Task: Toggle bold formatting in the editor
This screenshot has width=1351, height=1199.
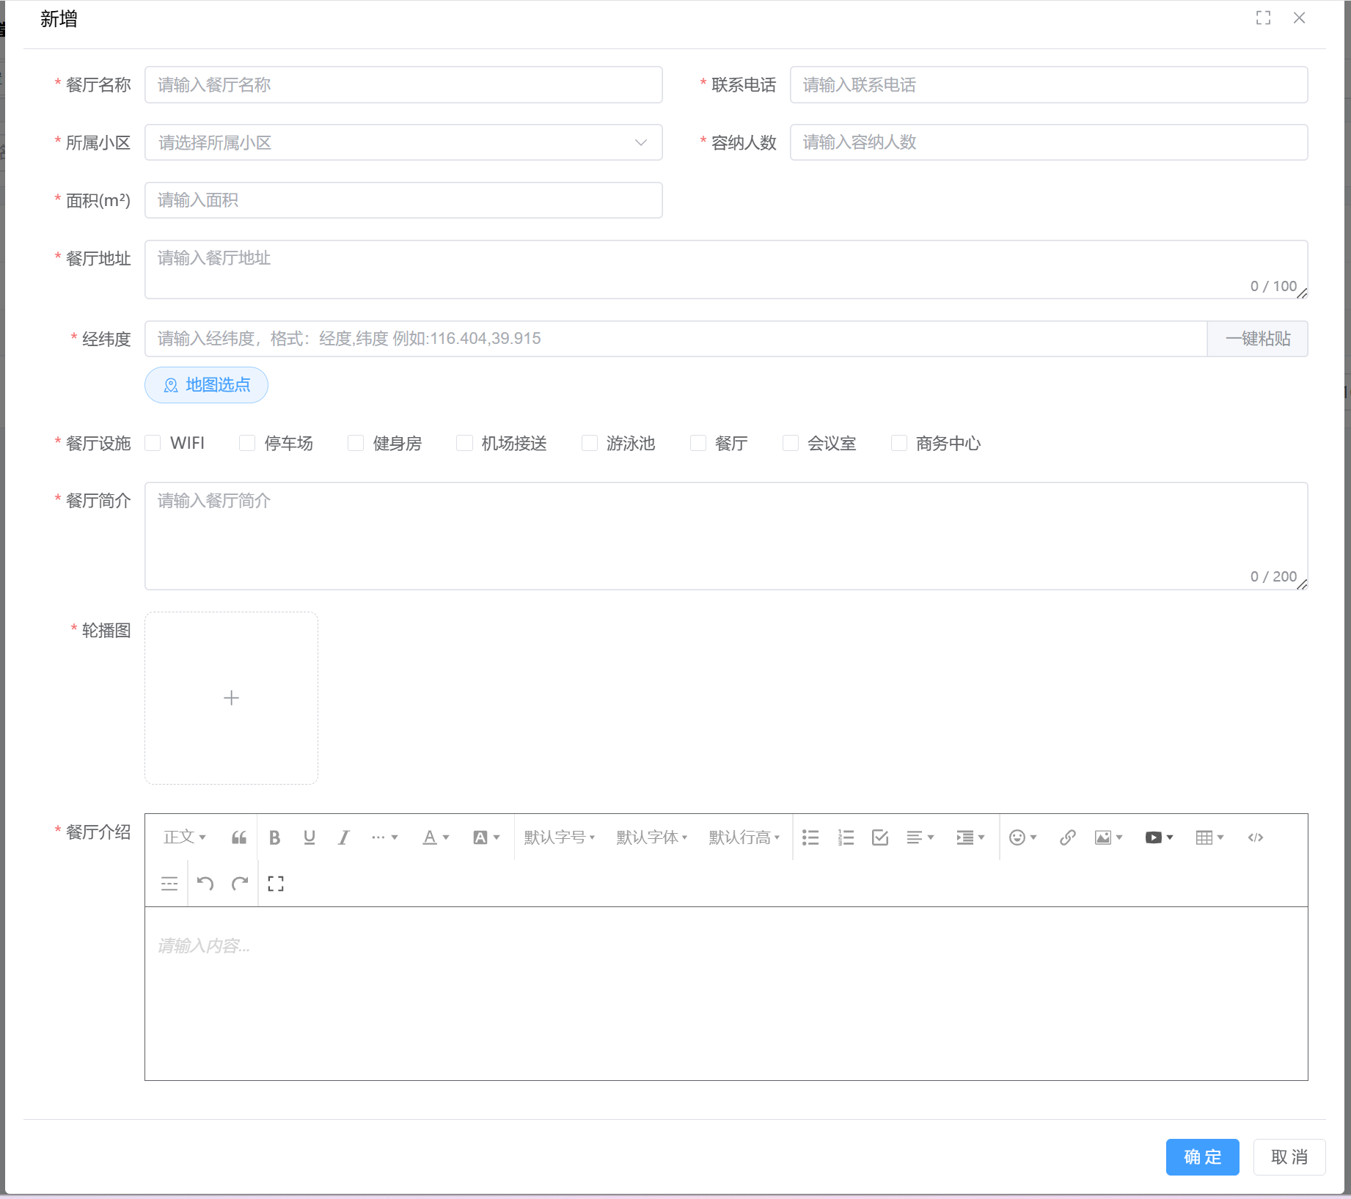Action: (x=274, y=837)
